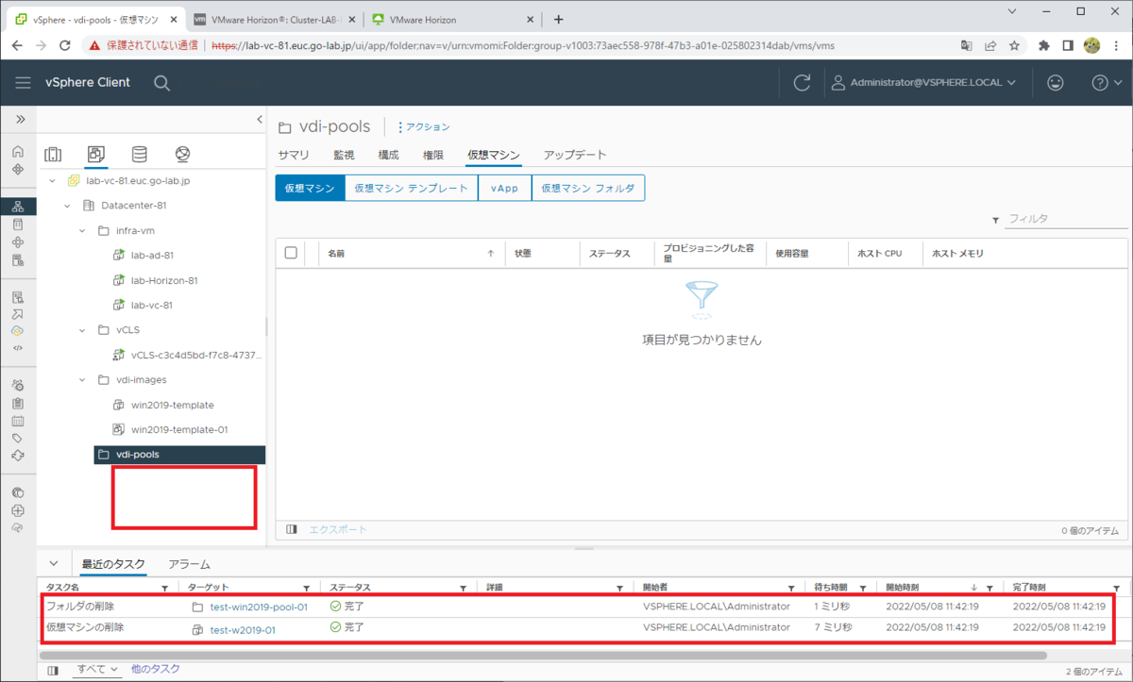Open a new browser tab
The image size is (1133, 682).
tap(558, 19)
